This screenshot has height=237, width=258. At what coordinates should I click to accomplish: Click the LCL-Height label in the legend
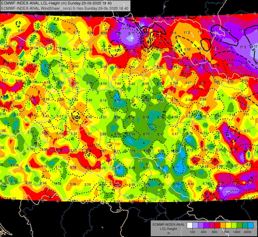click(168, 229)
